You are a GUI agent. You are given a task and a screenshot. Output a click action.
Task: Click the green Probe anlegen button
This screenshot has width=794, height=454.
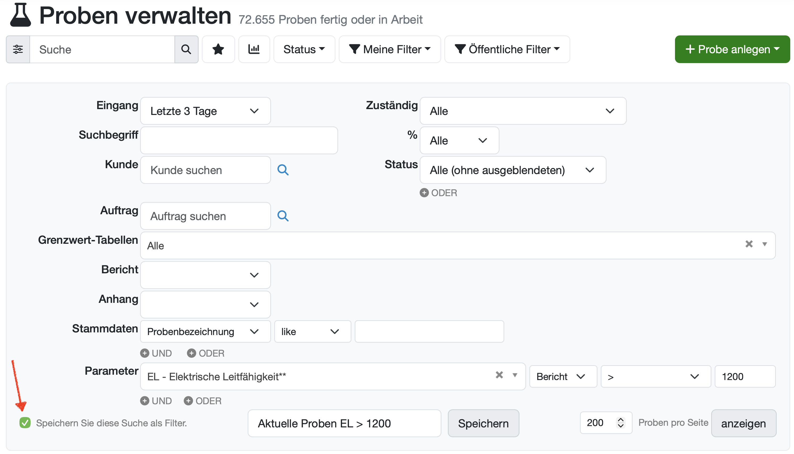732,49
